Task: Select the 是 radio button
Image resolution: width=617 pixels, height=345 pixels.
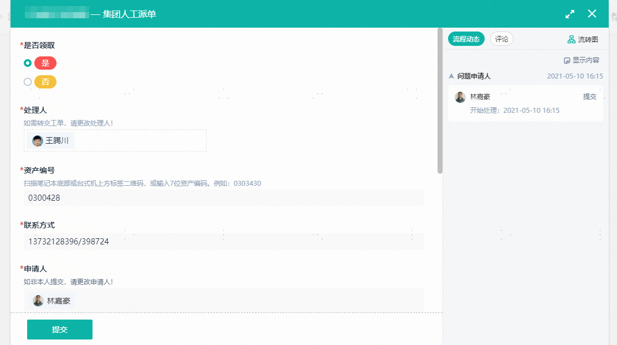Action: [x=28, y=63]
